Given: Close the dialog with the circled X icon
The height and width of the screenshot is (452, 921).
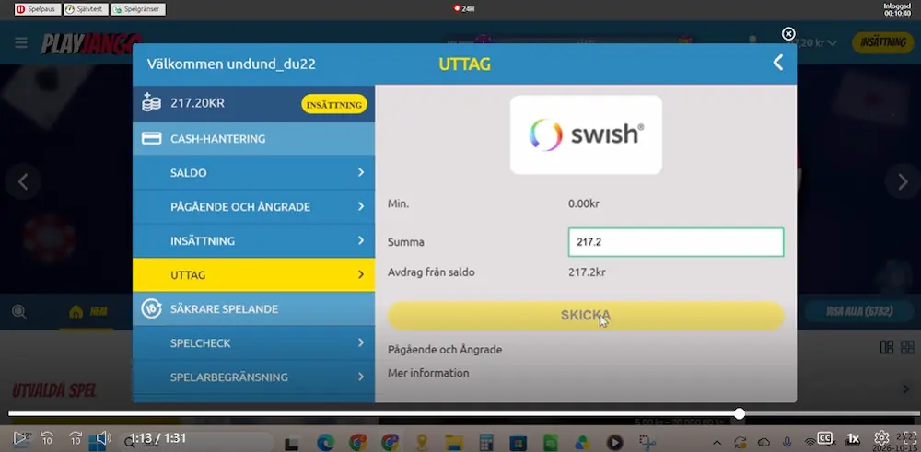Looking at the screenshot, I should coord(789,34).
